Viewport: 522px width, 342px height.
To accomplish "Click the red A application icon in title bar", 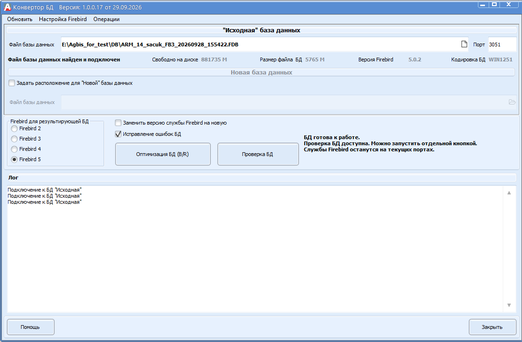I will (7, 7).
